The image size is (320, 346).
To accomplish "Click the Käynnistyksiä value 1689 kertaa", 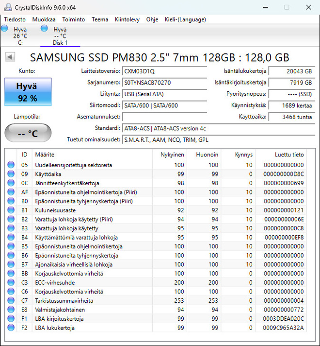I will point(292,105).
